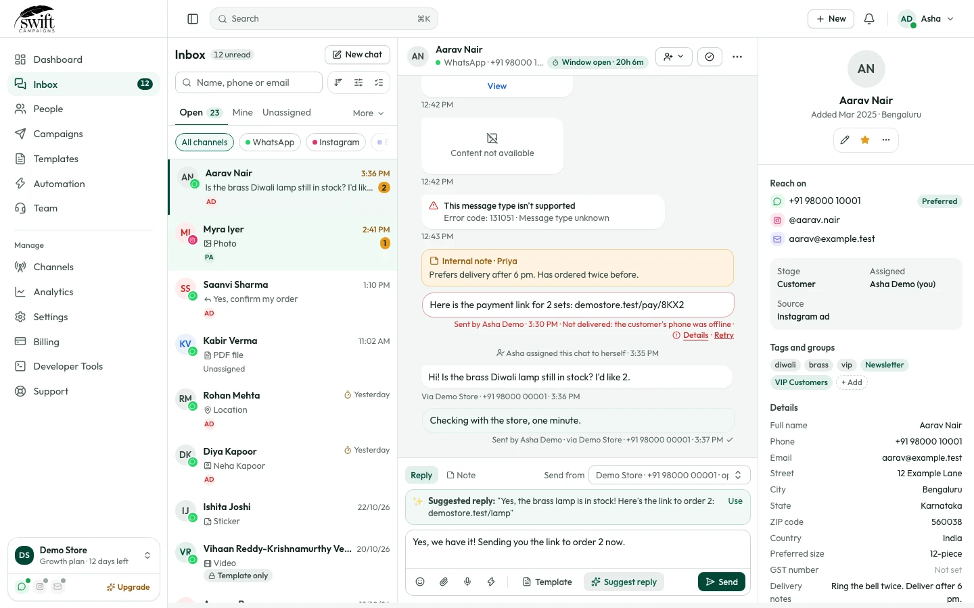The height and width of the screenshot is (608, 974).
Task: Expand the Demo Store workspace switcher
Action: point(84,555)
